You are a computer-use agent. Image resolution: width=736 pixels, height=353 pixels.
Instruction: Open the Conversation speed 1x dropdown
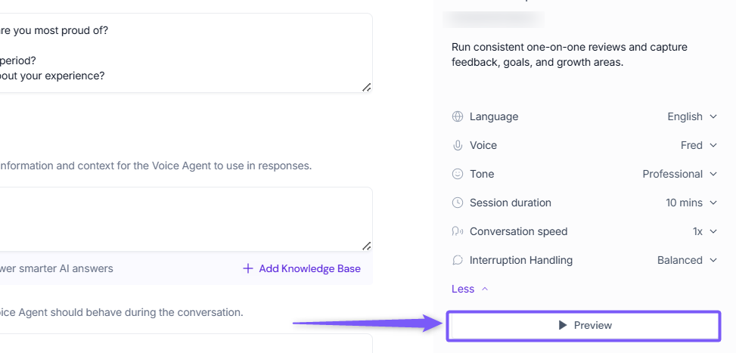coord(703,231)
